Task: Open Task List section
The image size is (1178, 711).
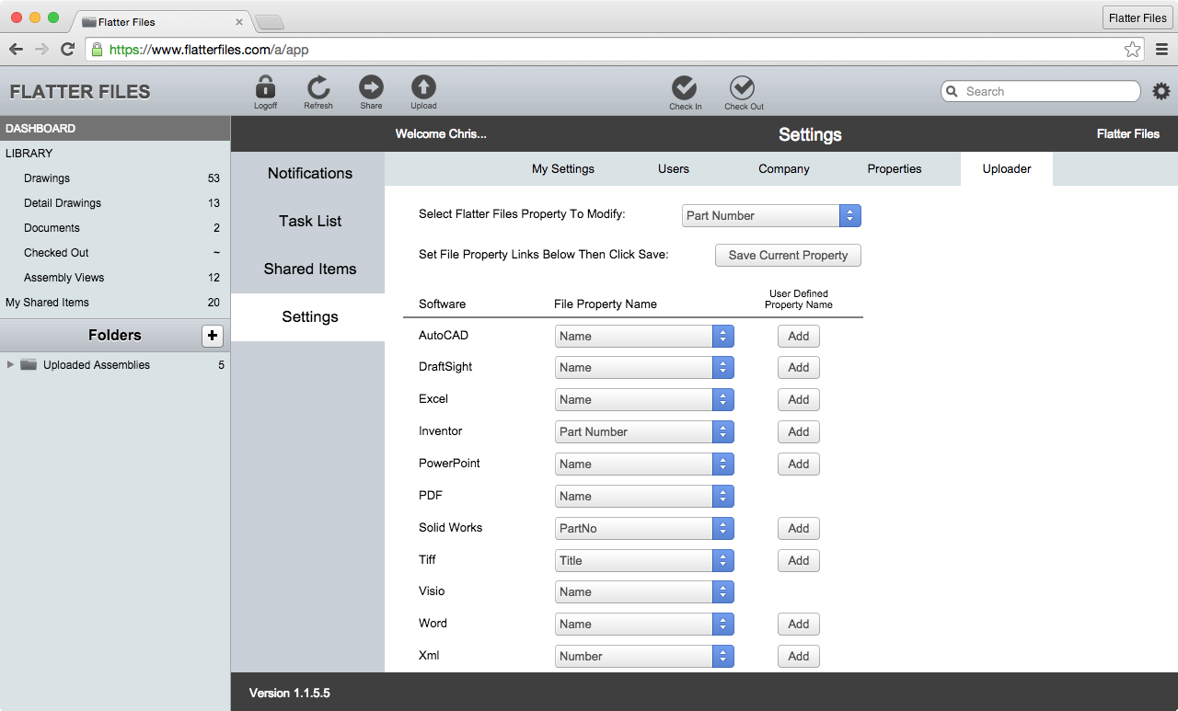Action: click(x=308, y=222)
